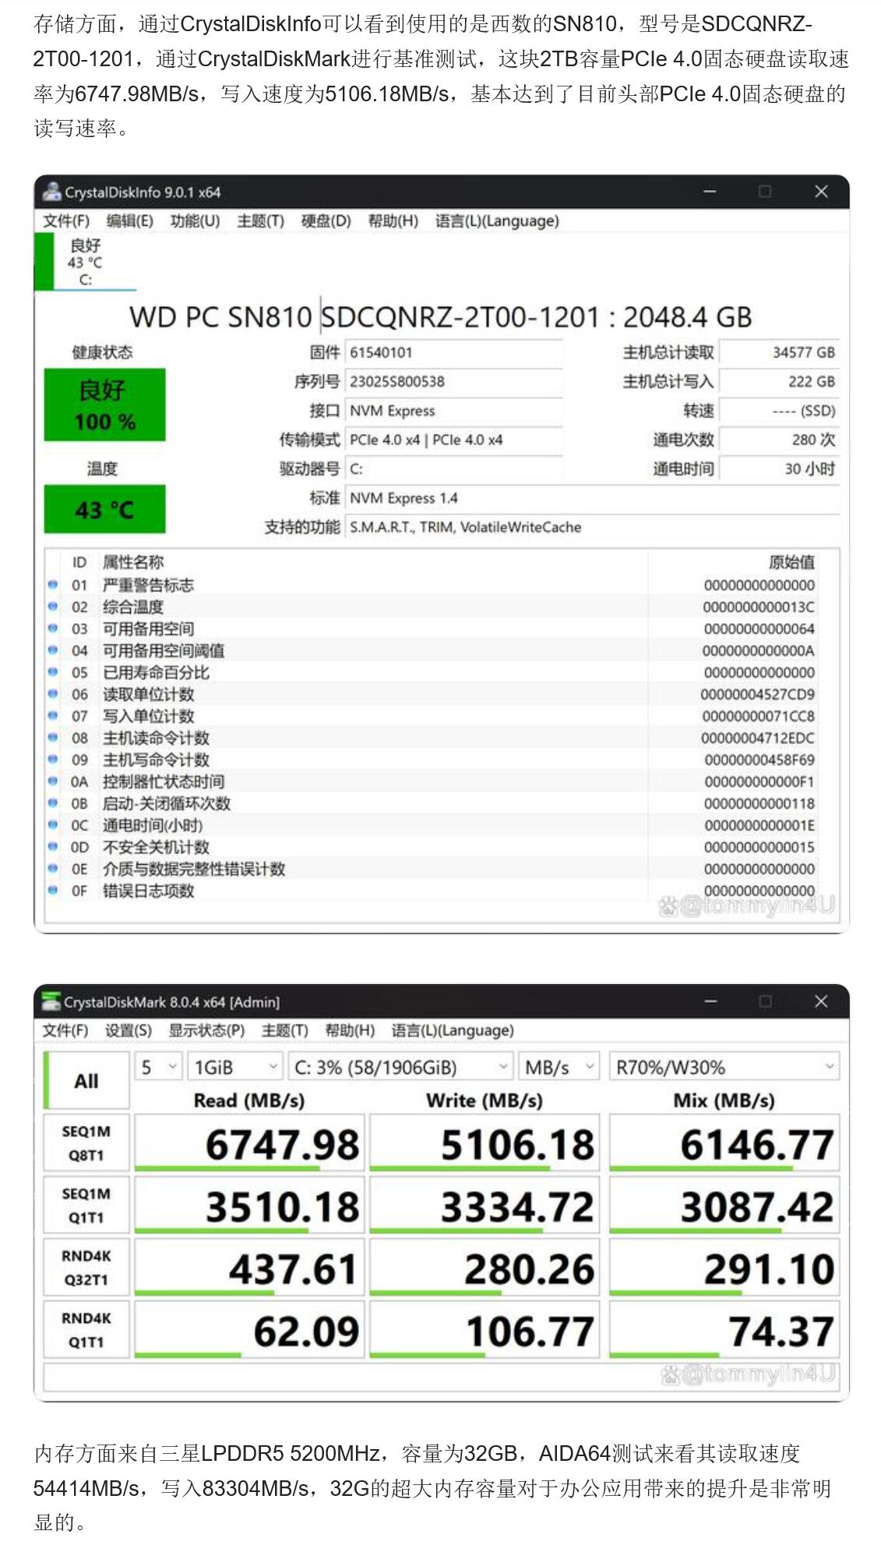Image resolution: width=881 pixels, height=1552 pixels.
Task: Click the transfer mode field PCIe 4.0 x4
Action: pos(453,439)
